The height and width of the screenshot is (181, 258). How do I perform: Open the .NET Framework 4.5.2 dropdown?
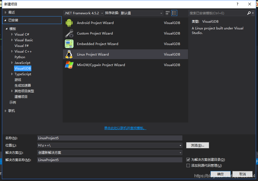pos(84,13)
